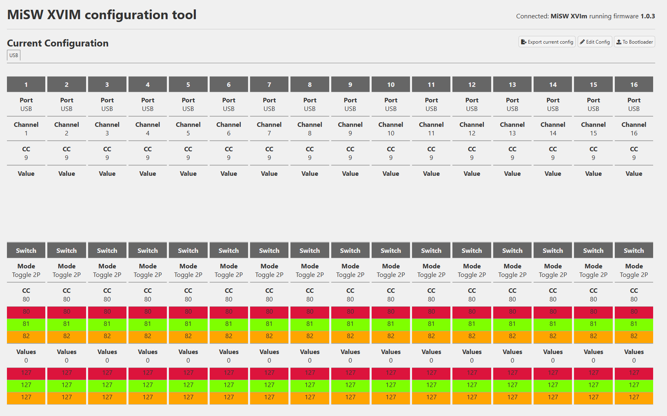The image size is (667, 416).
Task: Click the Mode Toggle 2P entry under column 5
Action: [x=188, y=270]
